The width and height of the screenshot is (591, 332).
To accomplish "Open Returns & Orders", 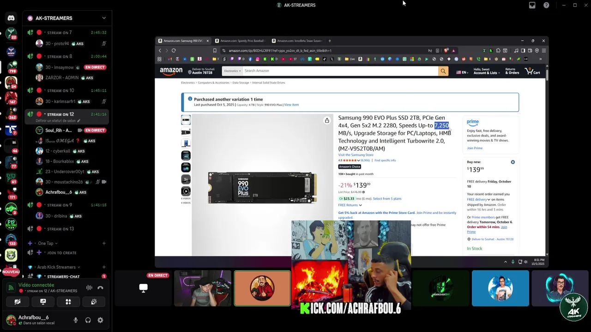I will pyautogui.click(x=512, y=71).
